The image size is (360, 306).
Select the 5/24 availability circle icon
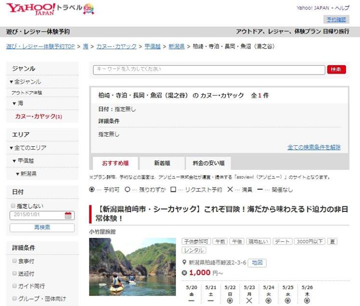268,300
